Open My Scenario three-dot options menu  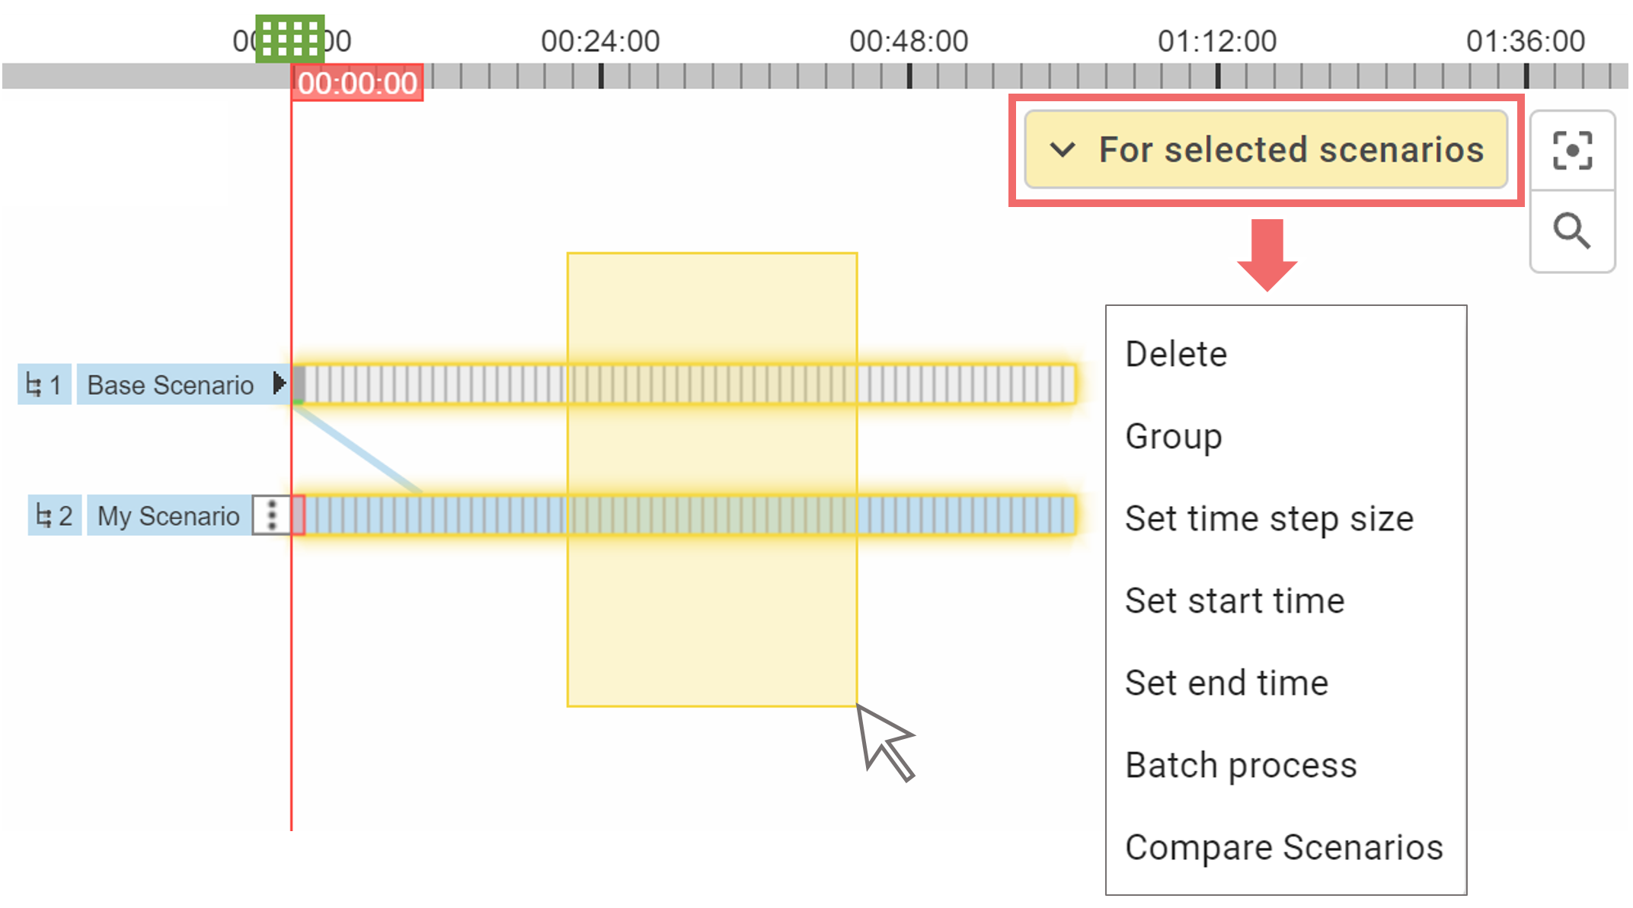(x=272, y=515)
